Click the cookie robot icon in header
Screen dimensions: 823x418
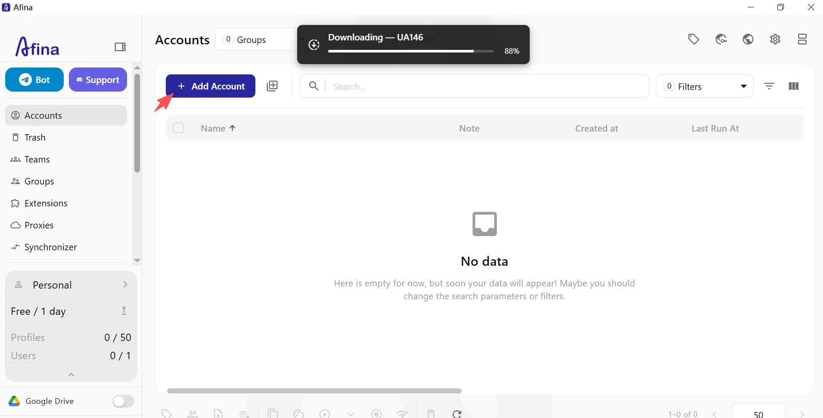721,39
